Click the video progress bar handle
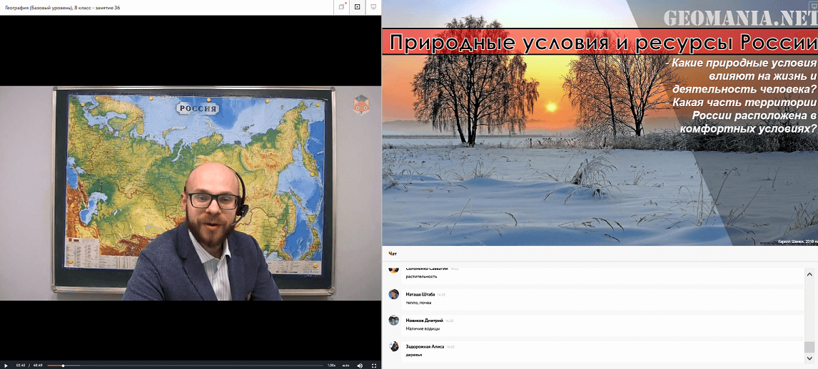The height and width of the screenshot is (369, 818). pyautogui.click(x=63, y=365)
